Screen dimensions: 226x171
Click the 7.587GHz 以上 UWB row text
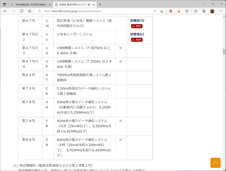83,50
